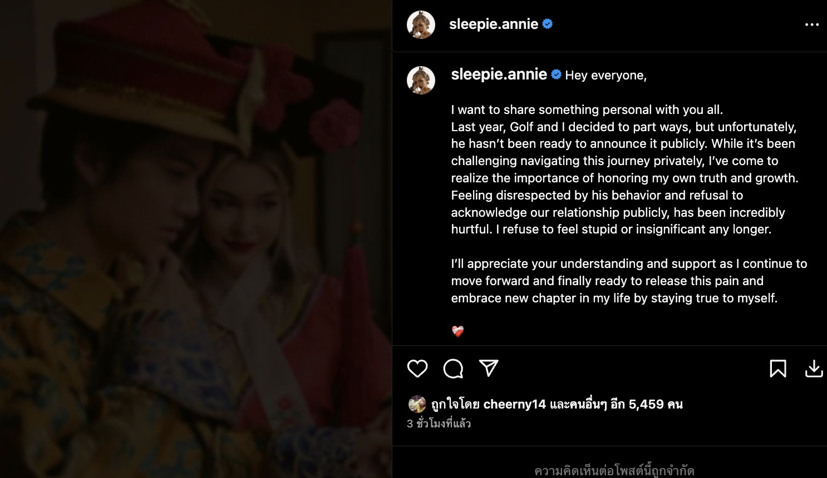The width and height of the screenshot is (827, 478).
Task: Click the 'Hey everyone,' caption text
Action: [x=606, y=76]
